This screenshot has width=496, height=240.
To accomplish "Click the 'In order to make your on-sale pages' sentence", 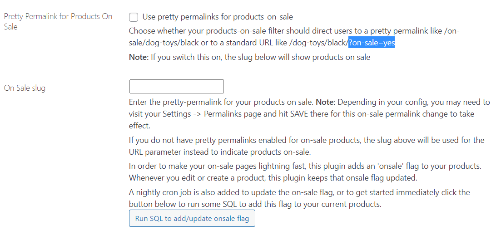I will 305,167.
